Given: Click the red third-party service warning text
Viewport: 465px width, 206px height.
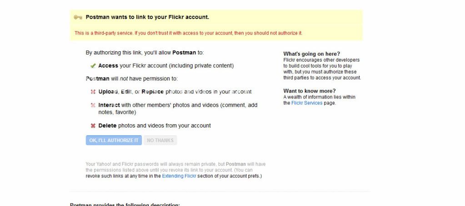Looking at the screenshot, I should click(188, 33).
